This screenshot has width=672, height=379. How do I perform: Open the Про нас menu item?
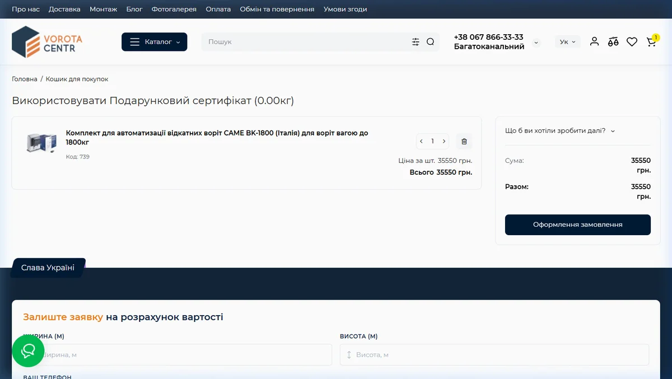pos(26,9)
